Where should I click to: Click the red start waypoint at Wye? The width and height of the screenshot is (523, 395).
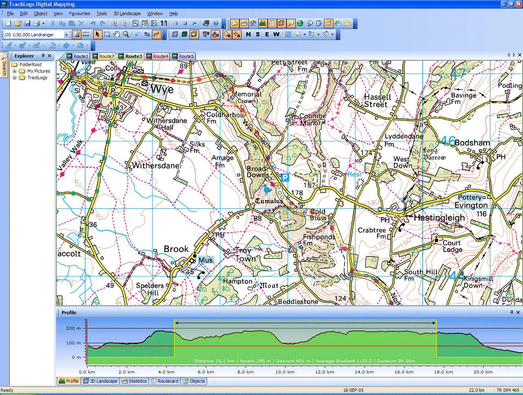tap(74, 74)
